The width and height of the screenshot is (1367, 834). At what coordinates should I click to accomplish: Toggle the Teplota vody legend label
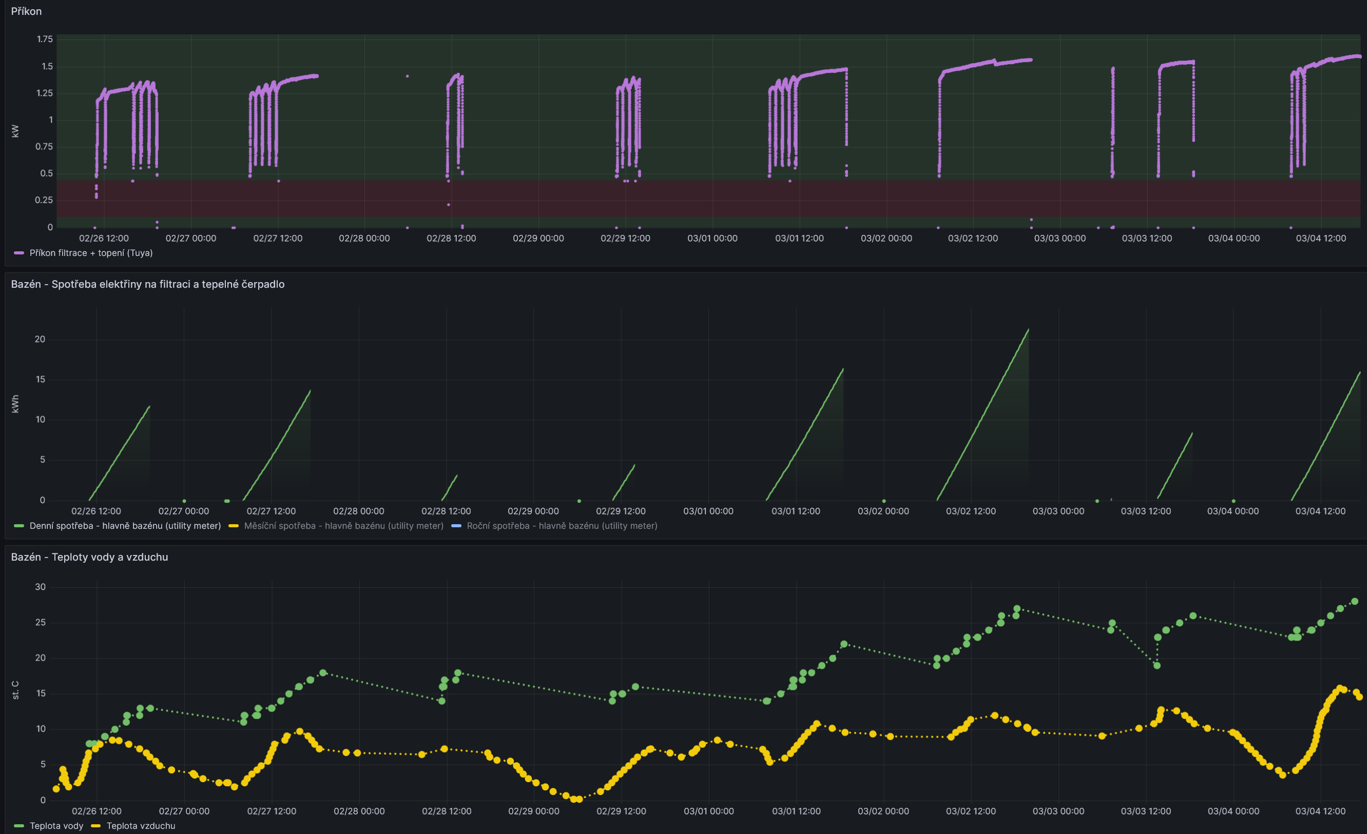tap(56, 826)
